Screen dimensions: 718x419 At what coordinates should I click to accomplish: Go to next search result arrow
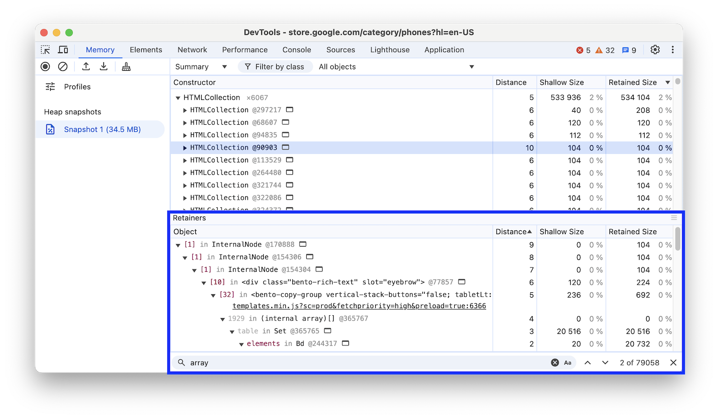(605, 363)
